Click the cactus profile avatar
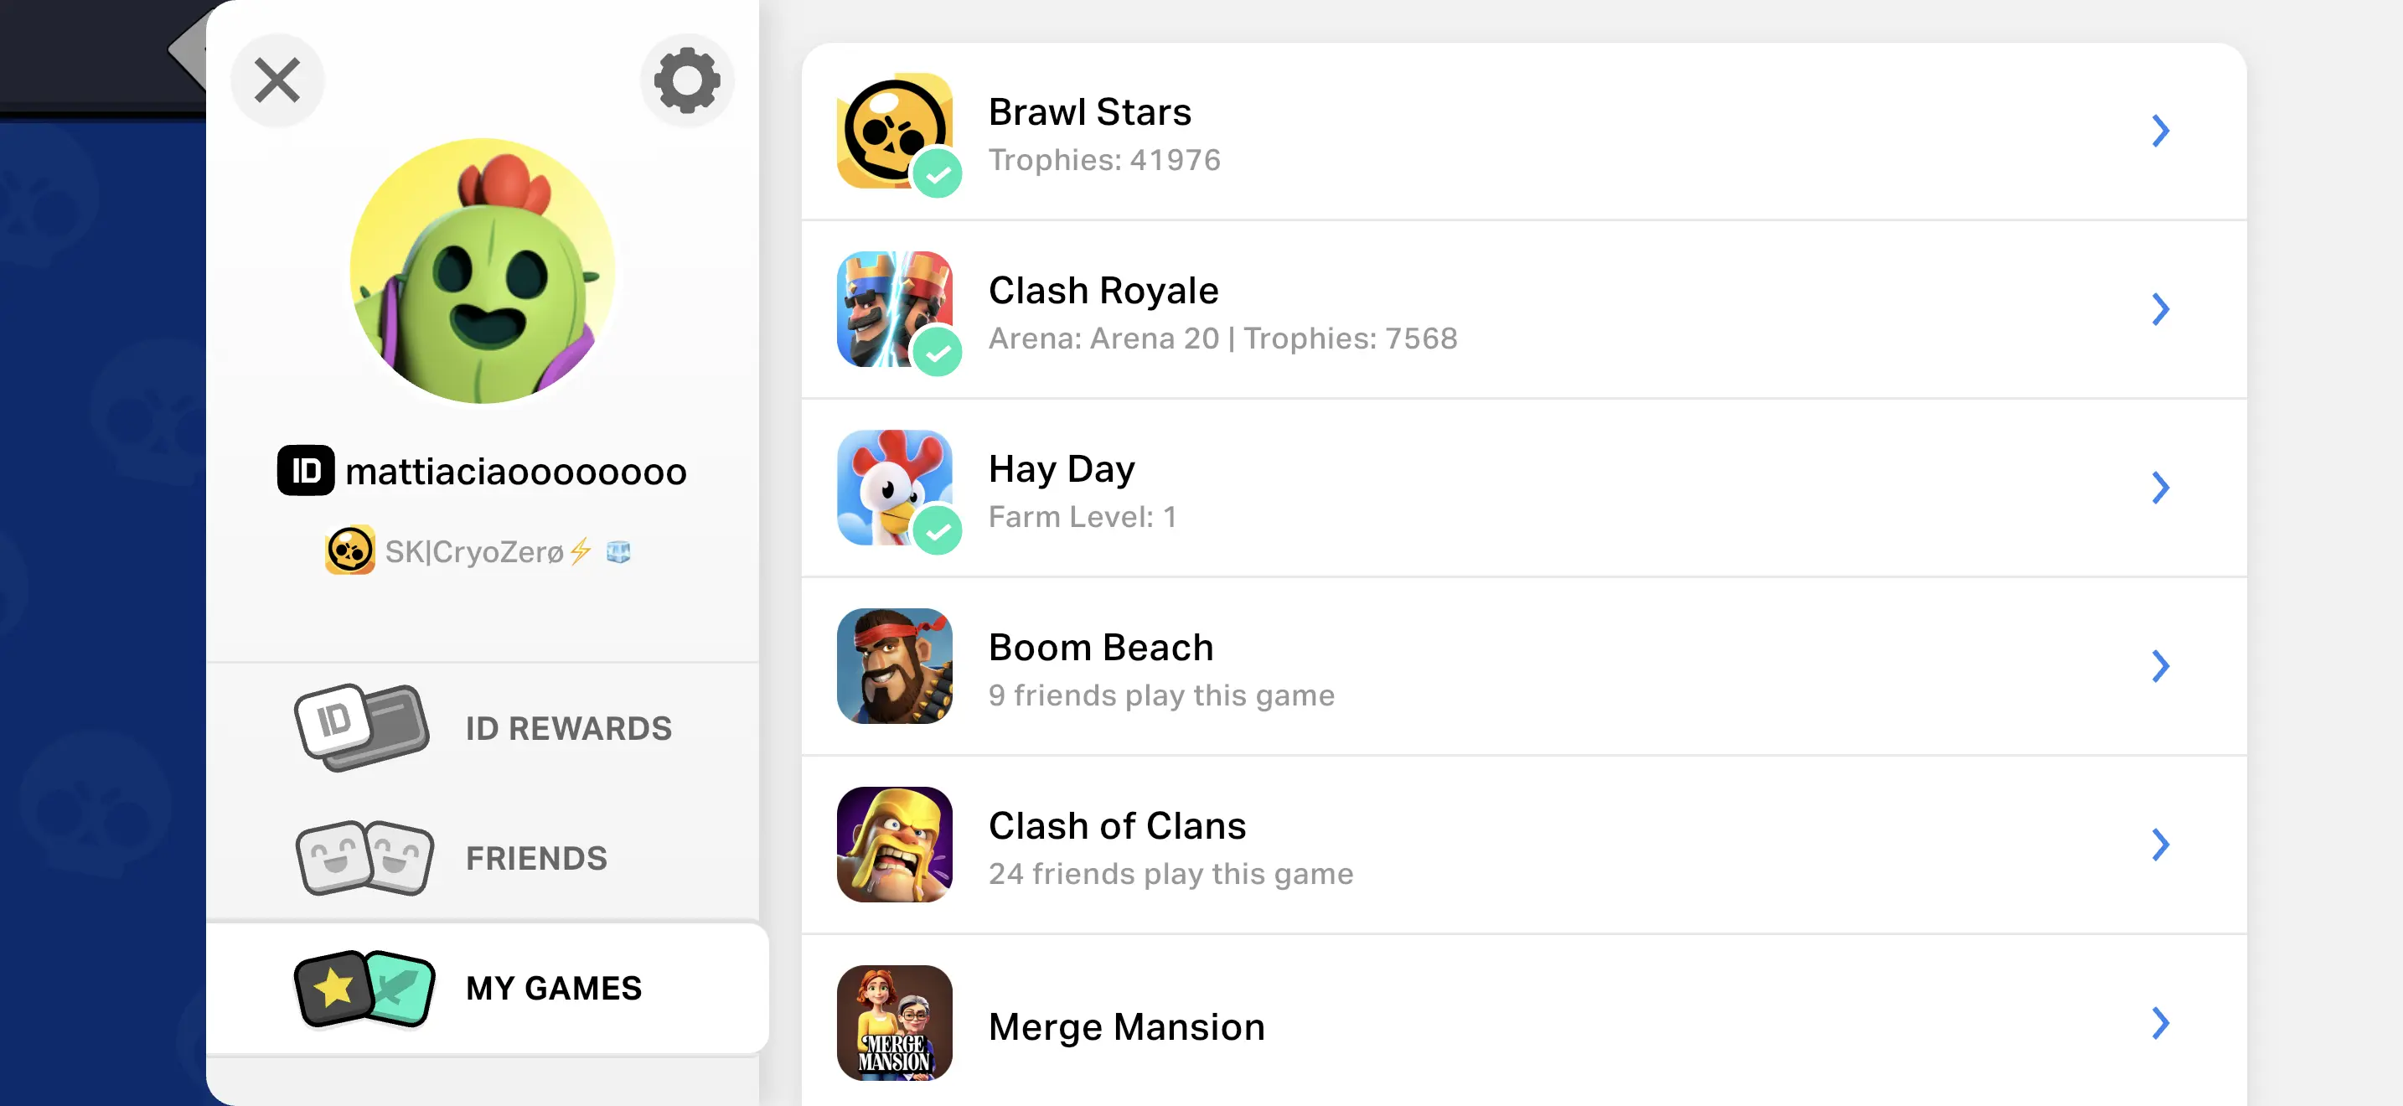The image size is (2403, 1106). (483, 271)
